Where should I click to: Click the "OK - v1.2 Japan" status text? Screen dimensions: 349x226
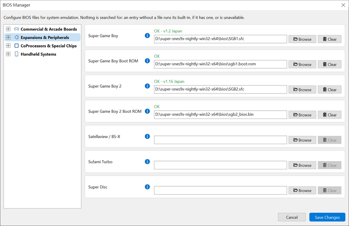pyautogui.click(x=168, y=31)
